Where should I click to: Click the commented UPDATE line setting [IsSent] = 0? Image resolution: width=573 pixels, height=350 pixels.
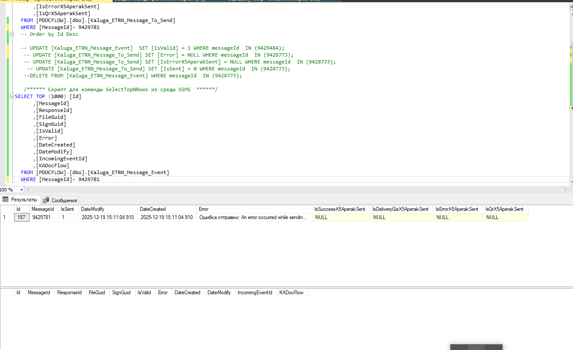[159, 69]
